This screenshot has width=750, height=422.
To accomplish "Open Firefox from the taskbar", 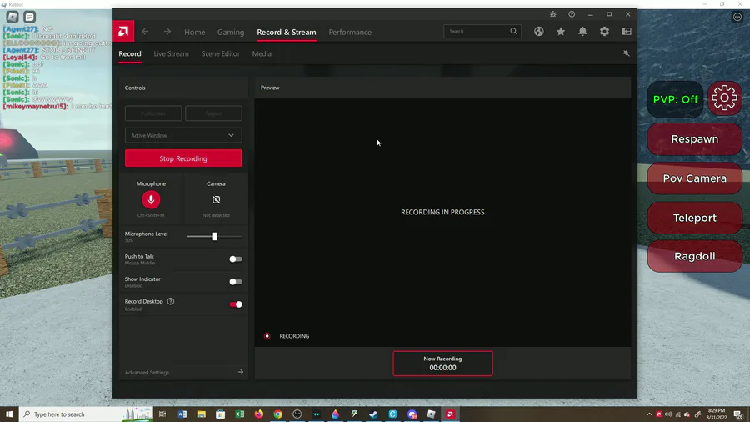I will click(x=259, y=414).
